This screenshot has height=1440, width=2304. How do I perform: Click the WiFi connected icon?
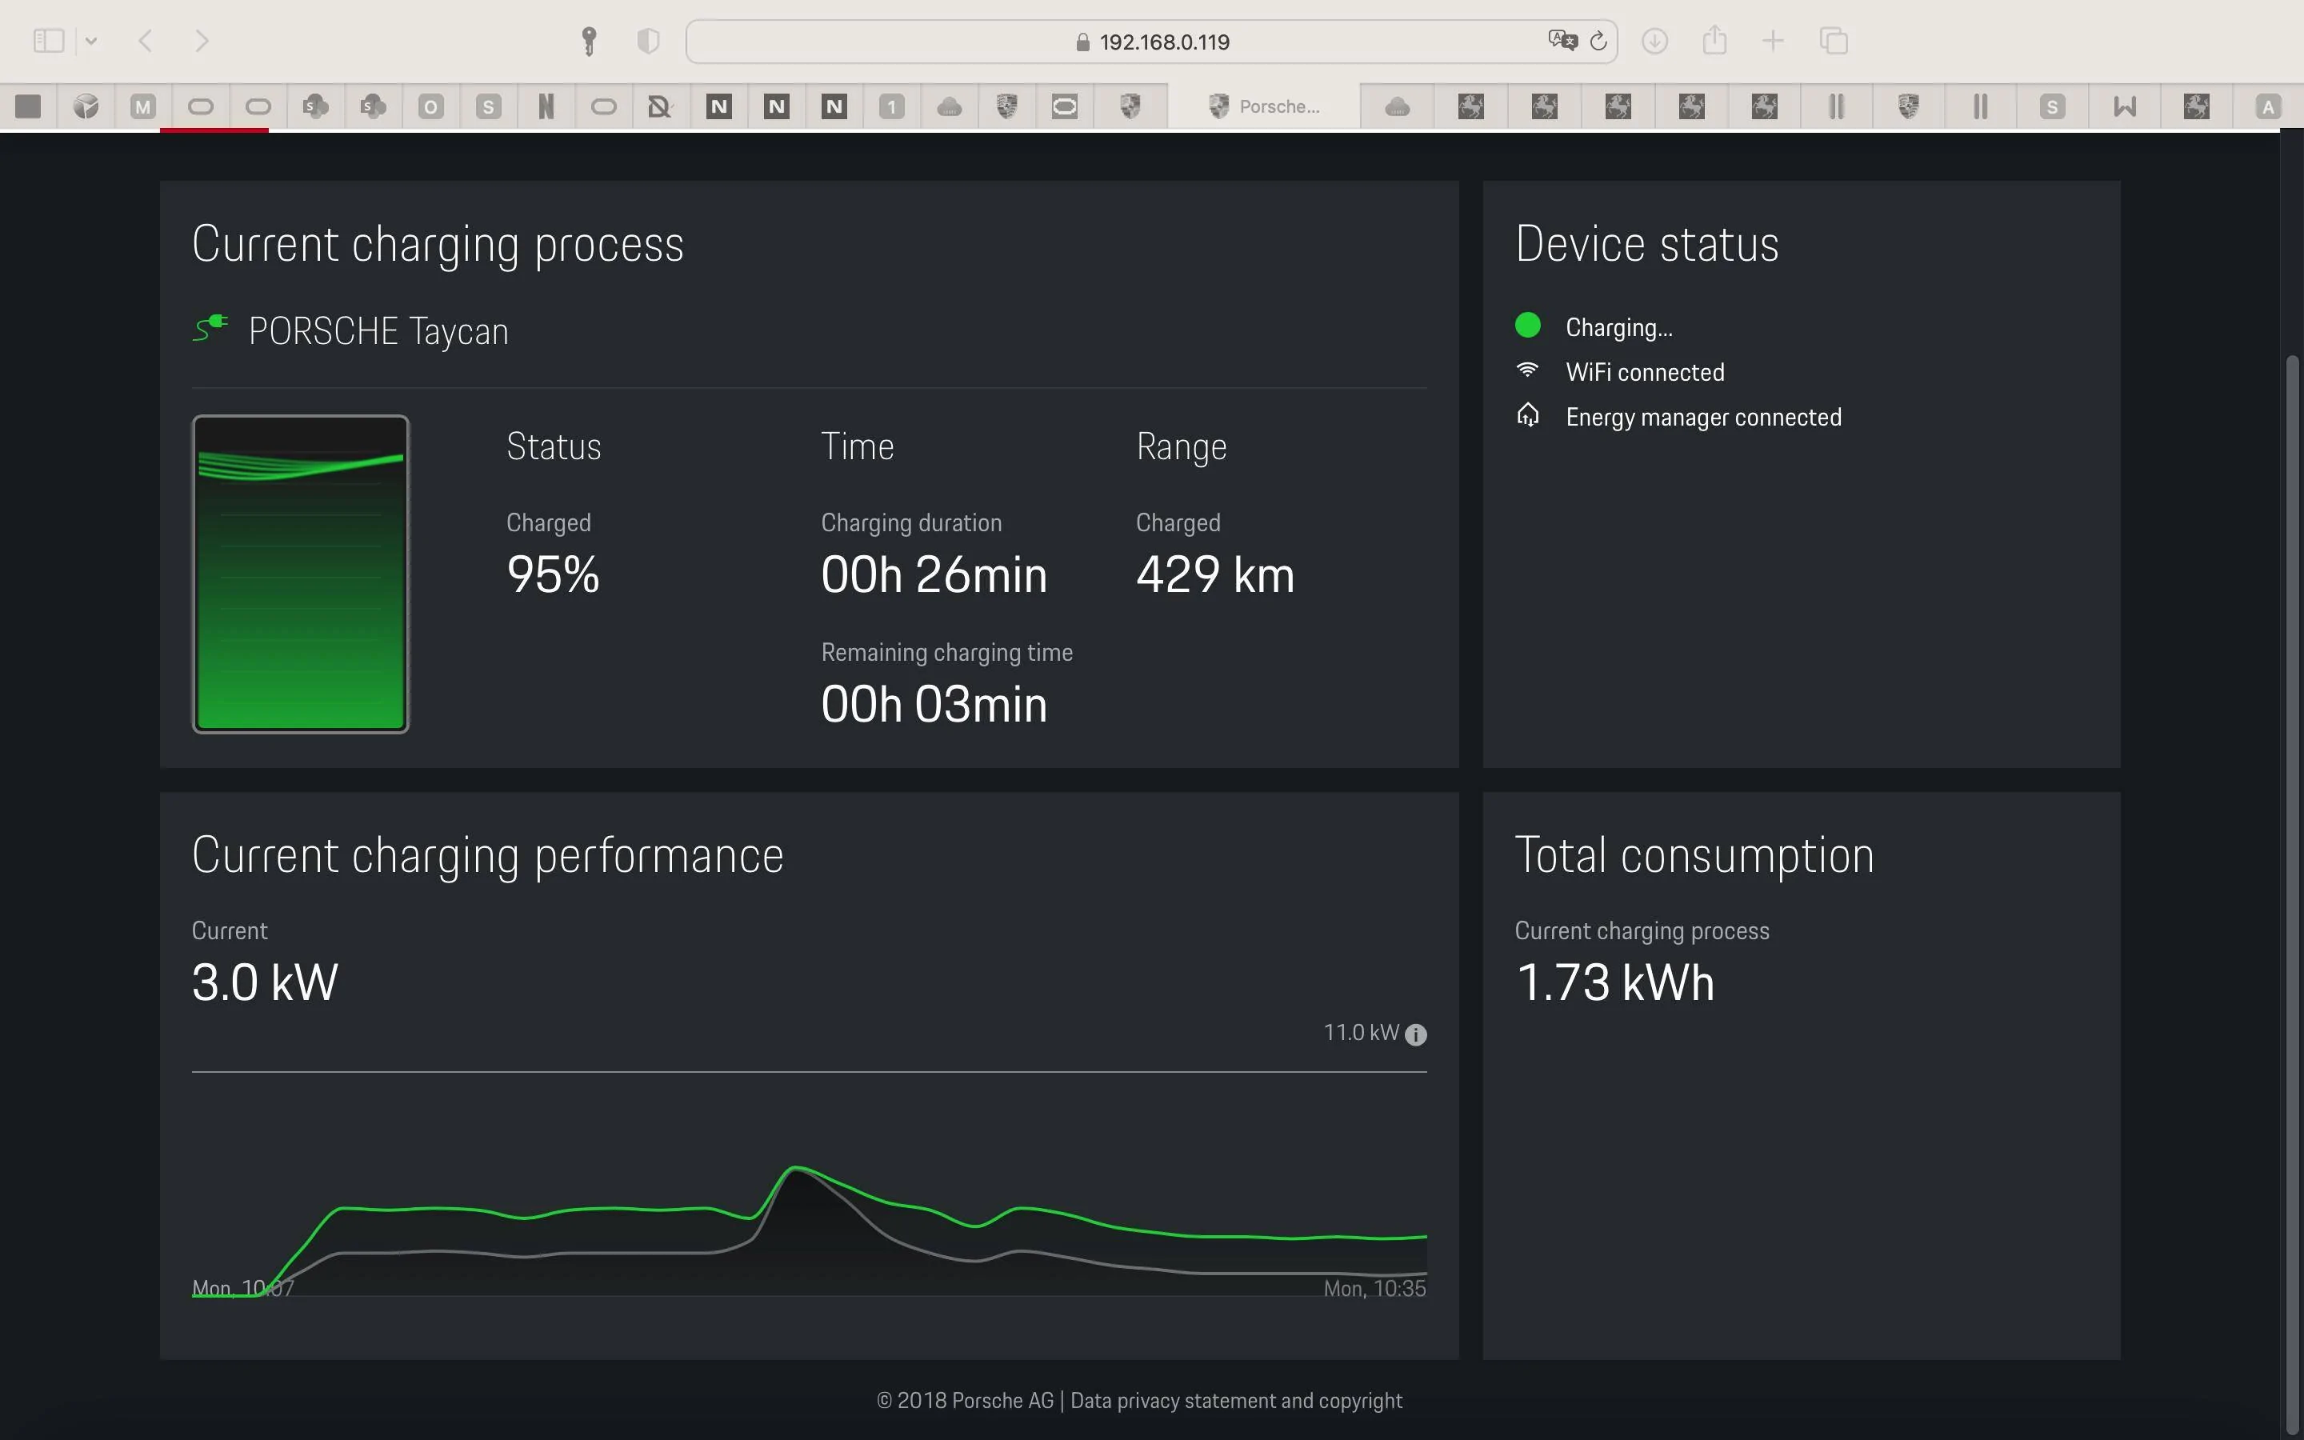point(1527,370)
